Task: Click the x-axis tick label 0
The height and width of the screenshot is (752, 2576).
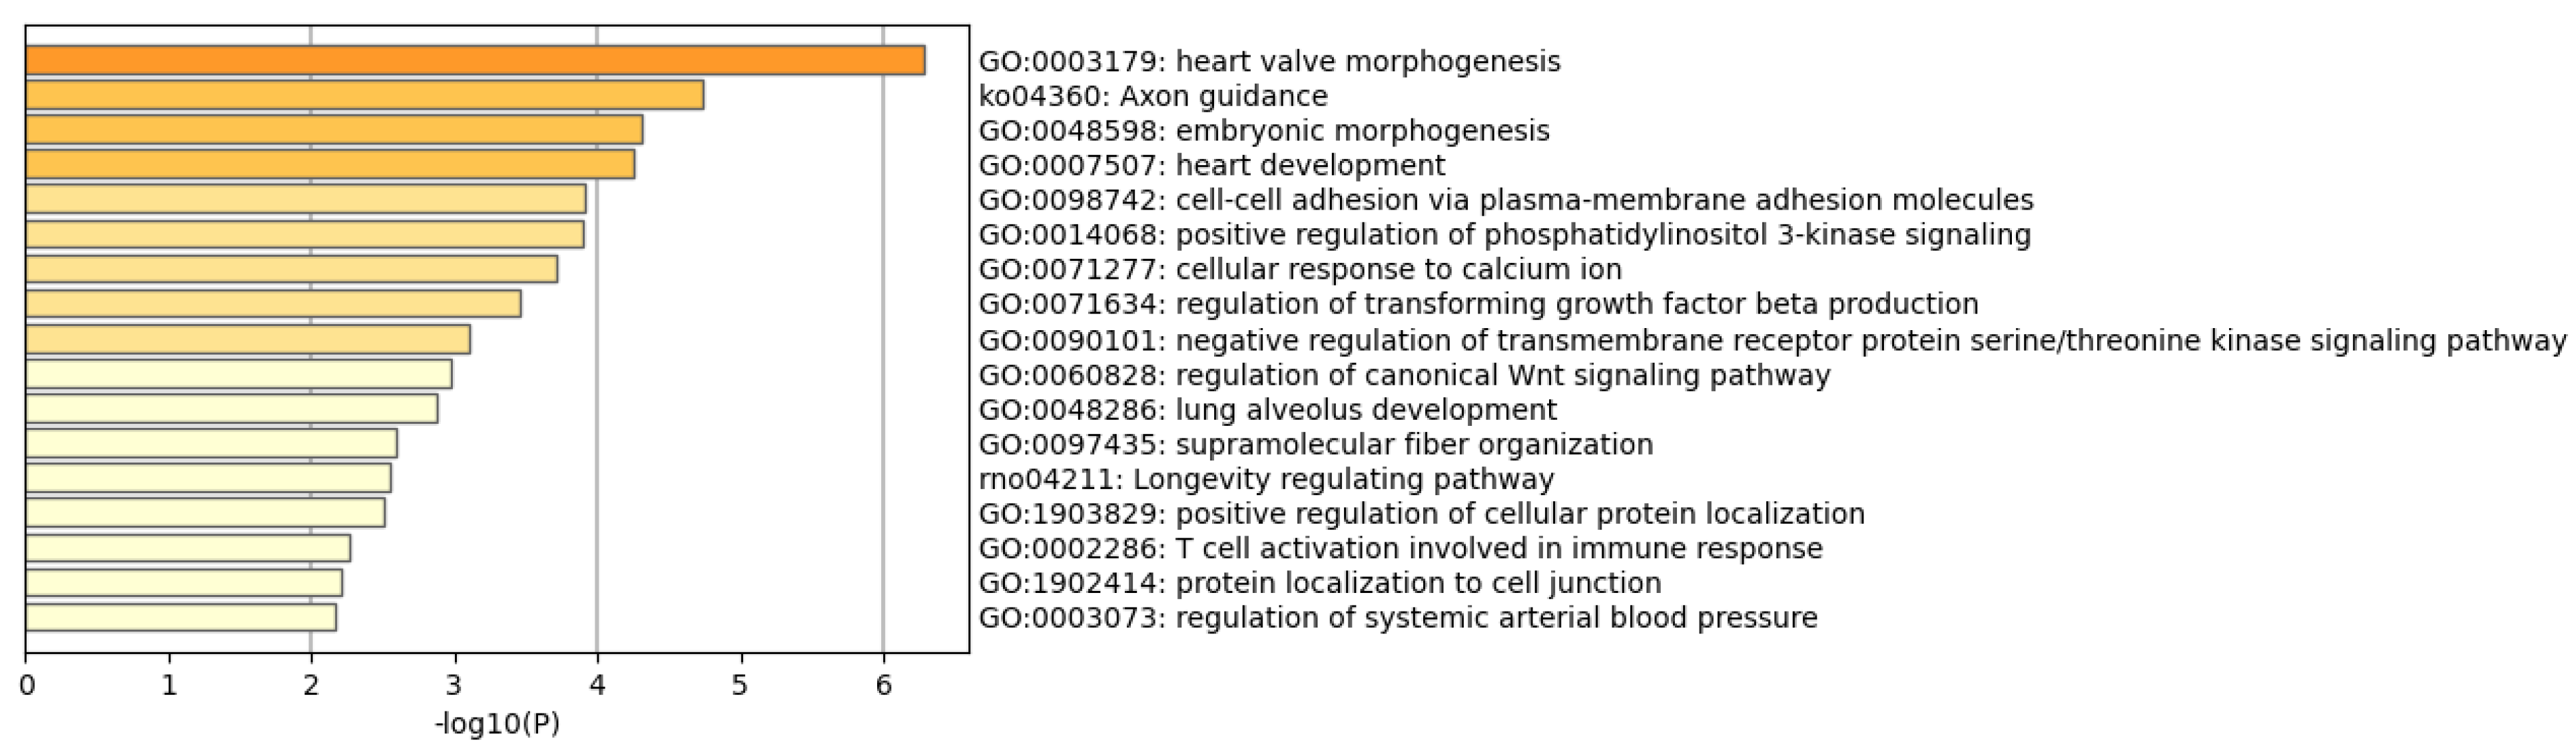Action: (x=27, y=686)
